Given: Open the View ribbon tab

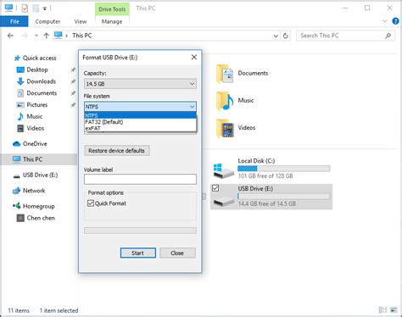Looking at the screenshot, I should click(81, 21).
